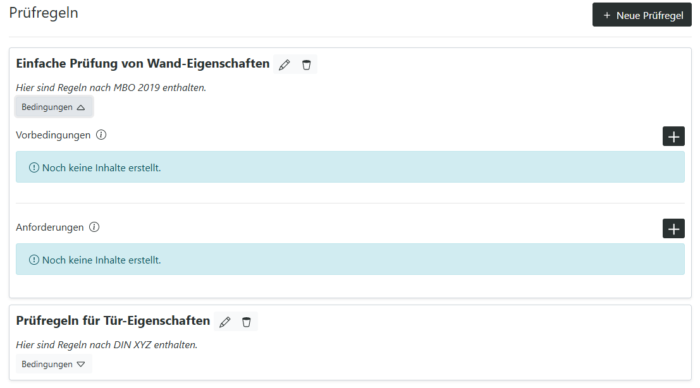This screenshot has height=388, width=700.
Task: Select the Anforderungen section label
Action: coord(49,227)
